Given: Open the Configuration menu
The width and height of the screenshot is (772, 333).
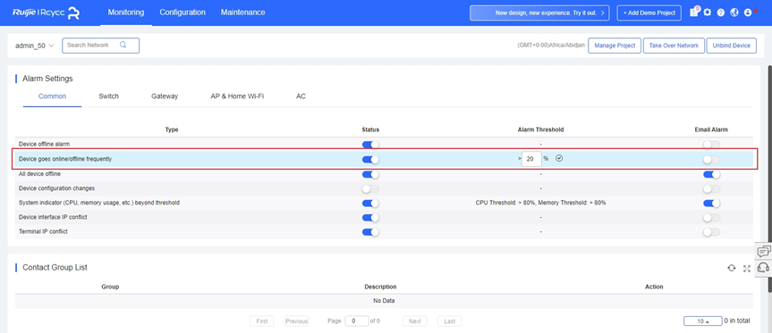Looking at the screenshot, I should tap(182, 12).
